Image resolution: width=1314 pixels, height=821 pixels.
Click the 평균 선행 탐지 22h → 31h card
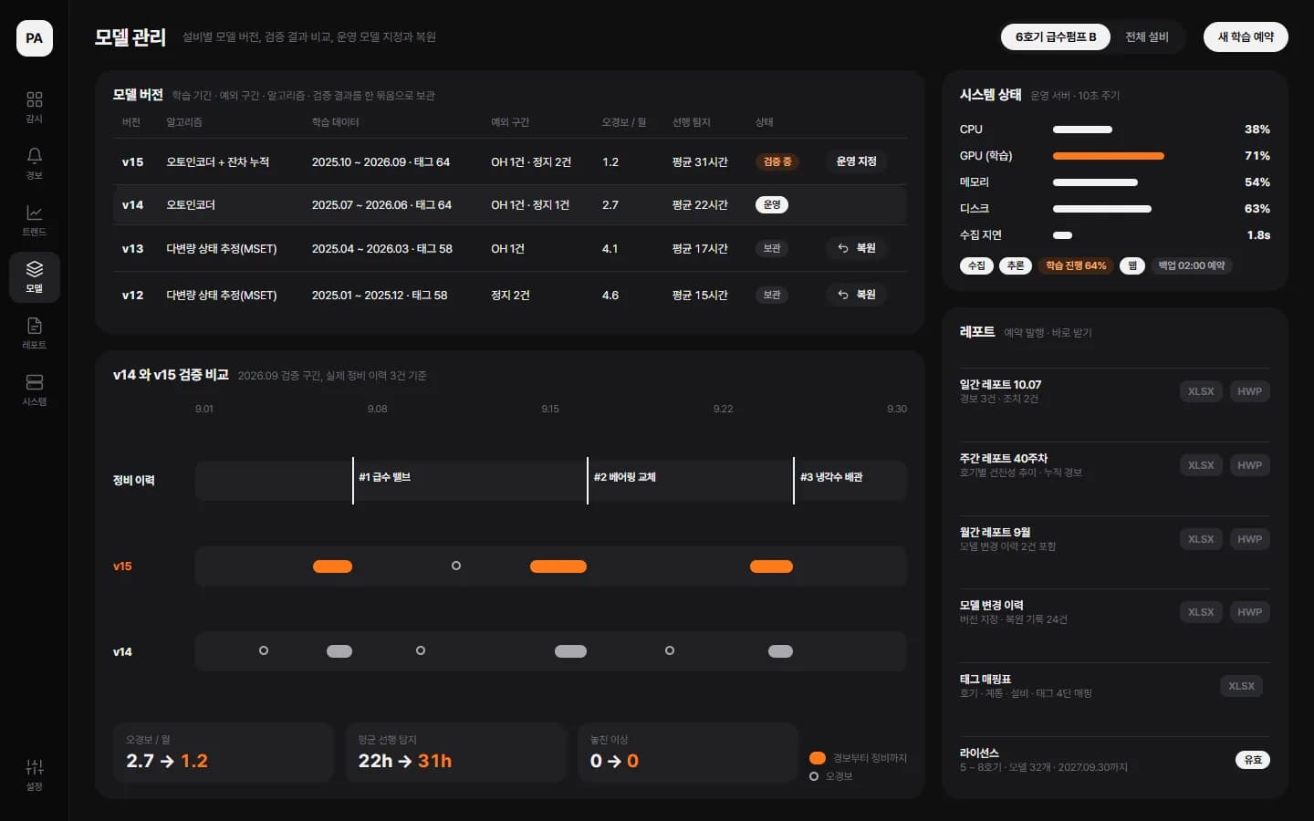[455, 753]
